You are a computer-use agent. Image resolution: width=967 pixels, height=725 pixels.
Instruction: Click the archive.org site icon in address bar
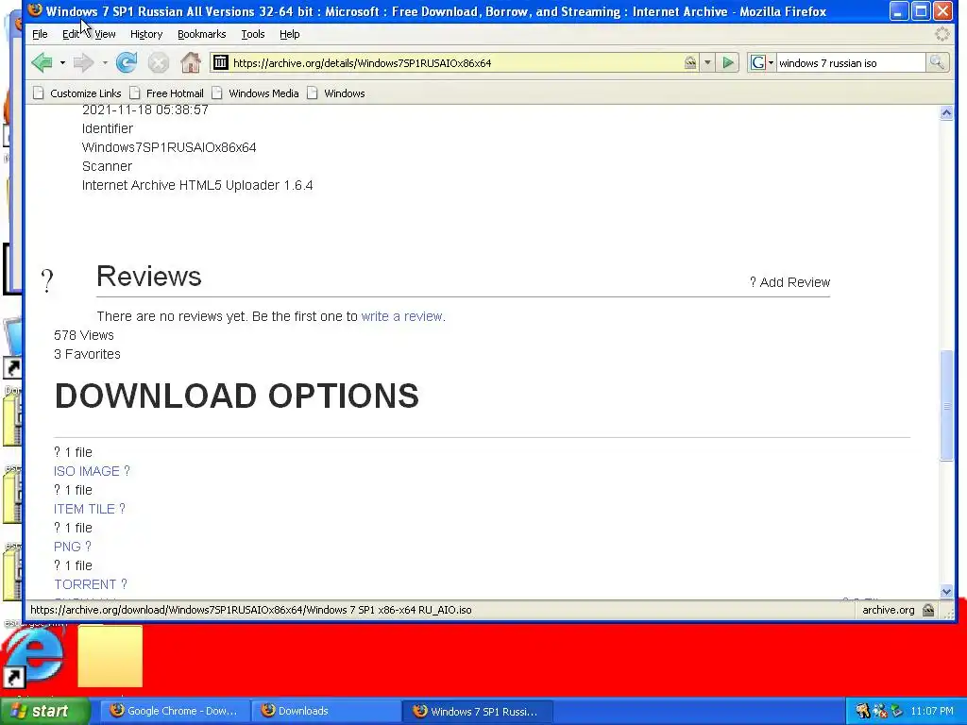click(221, 62)
